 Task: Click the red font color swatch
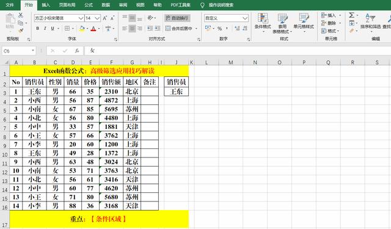93,29
